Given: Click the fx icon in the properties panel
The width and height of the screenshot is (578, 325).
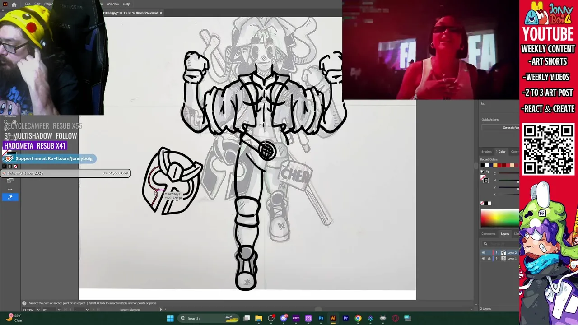Looking at the screenshot, I should click(x=483, y=104).
